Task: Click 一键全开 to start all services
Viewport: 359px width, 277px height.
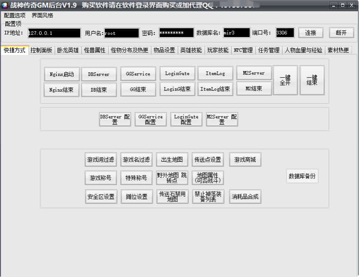Action: click(285, 80)
